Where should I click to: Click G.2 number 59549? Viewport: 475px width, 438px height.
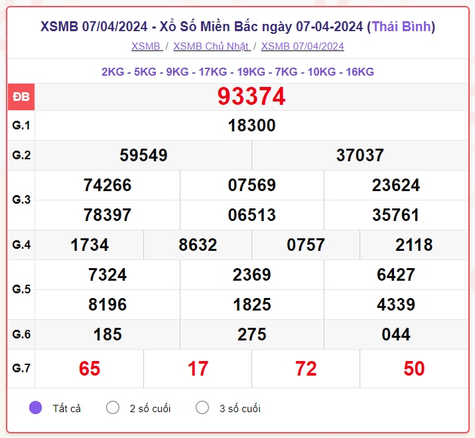point(143,155)
